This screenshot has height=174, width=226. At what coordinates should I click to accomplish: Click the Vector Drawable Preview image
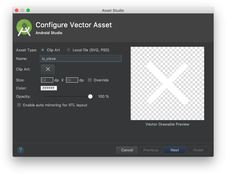pyautogui.click(x=167, y=83)
